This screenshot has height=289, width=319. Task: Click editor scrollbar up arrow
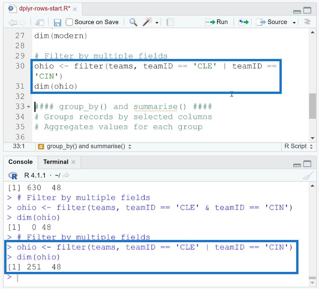click(313, 32)
